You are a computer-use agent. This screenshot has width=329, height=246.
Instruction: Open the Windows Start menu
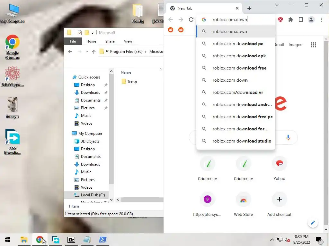click(8, 240)
